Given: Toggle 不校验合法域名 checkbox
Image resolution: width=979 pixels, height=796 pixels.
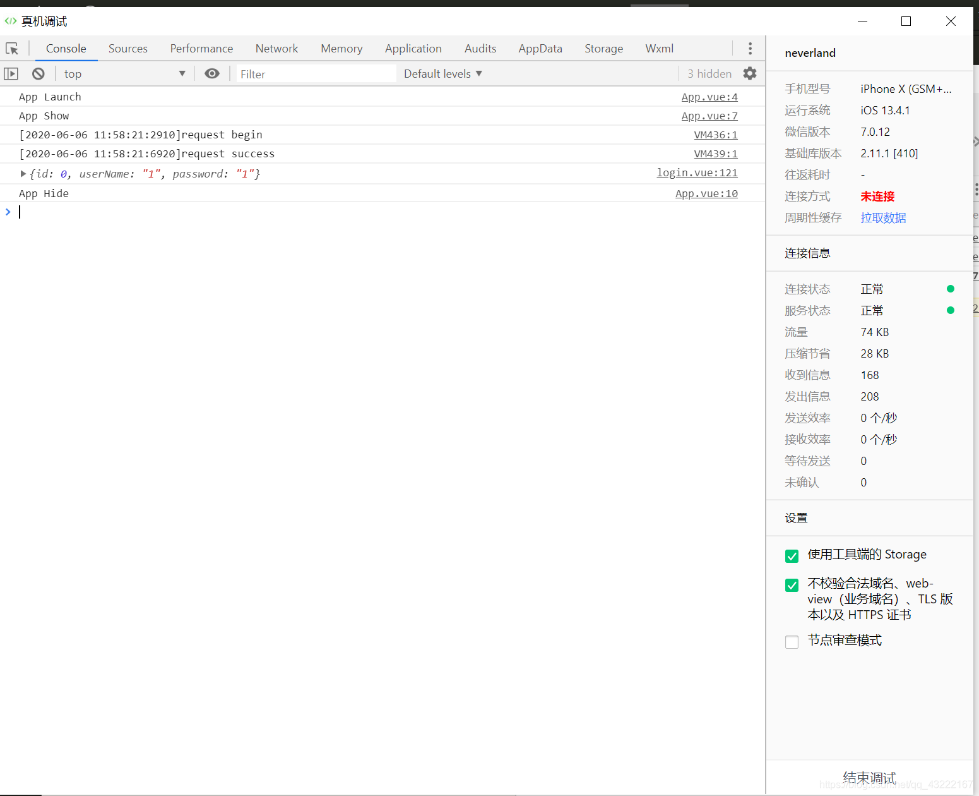Looking at the screenshot, I should pyautogui.click(x=792, y=585).
